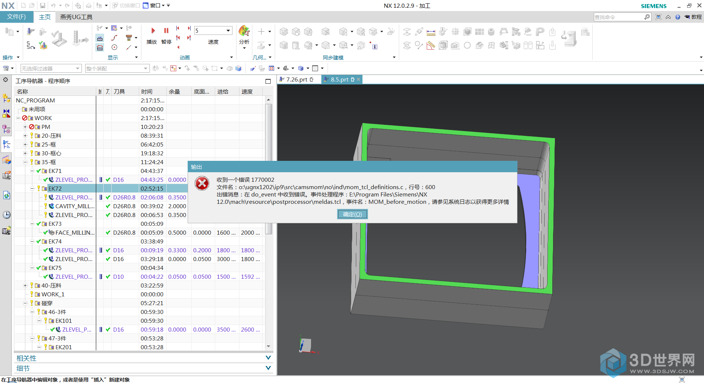Expand the 20-压料 group
Viewport: 704px width, 383px height.
point(25,136)
